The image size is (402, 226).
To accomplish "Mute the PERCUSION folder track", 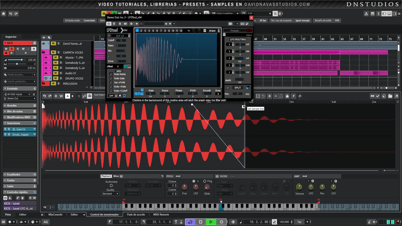I will coord(53,83).
